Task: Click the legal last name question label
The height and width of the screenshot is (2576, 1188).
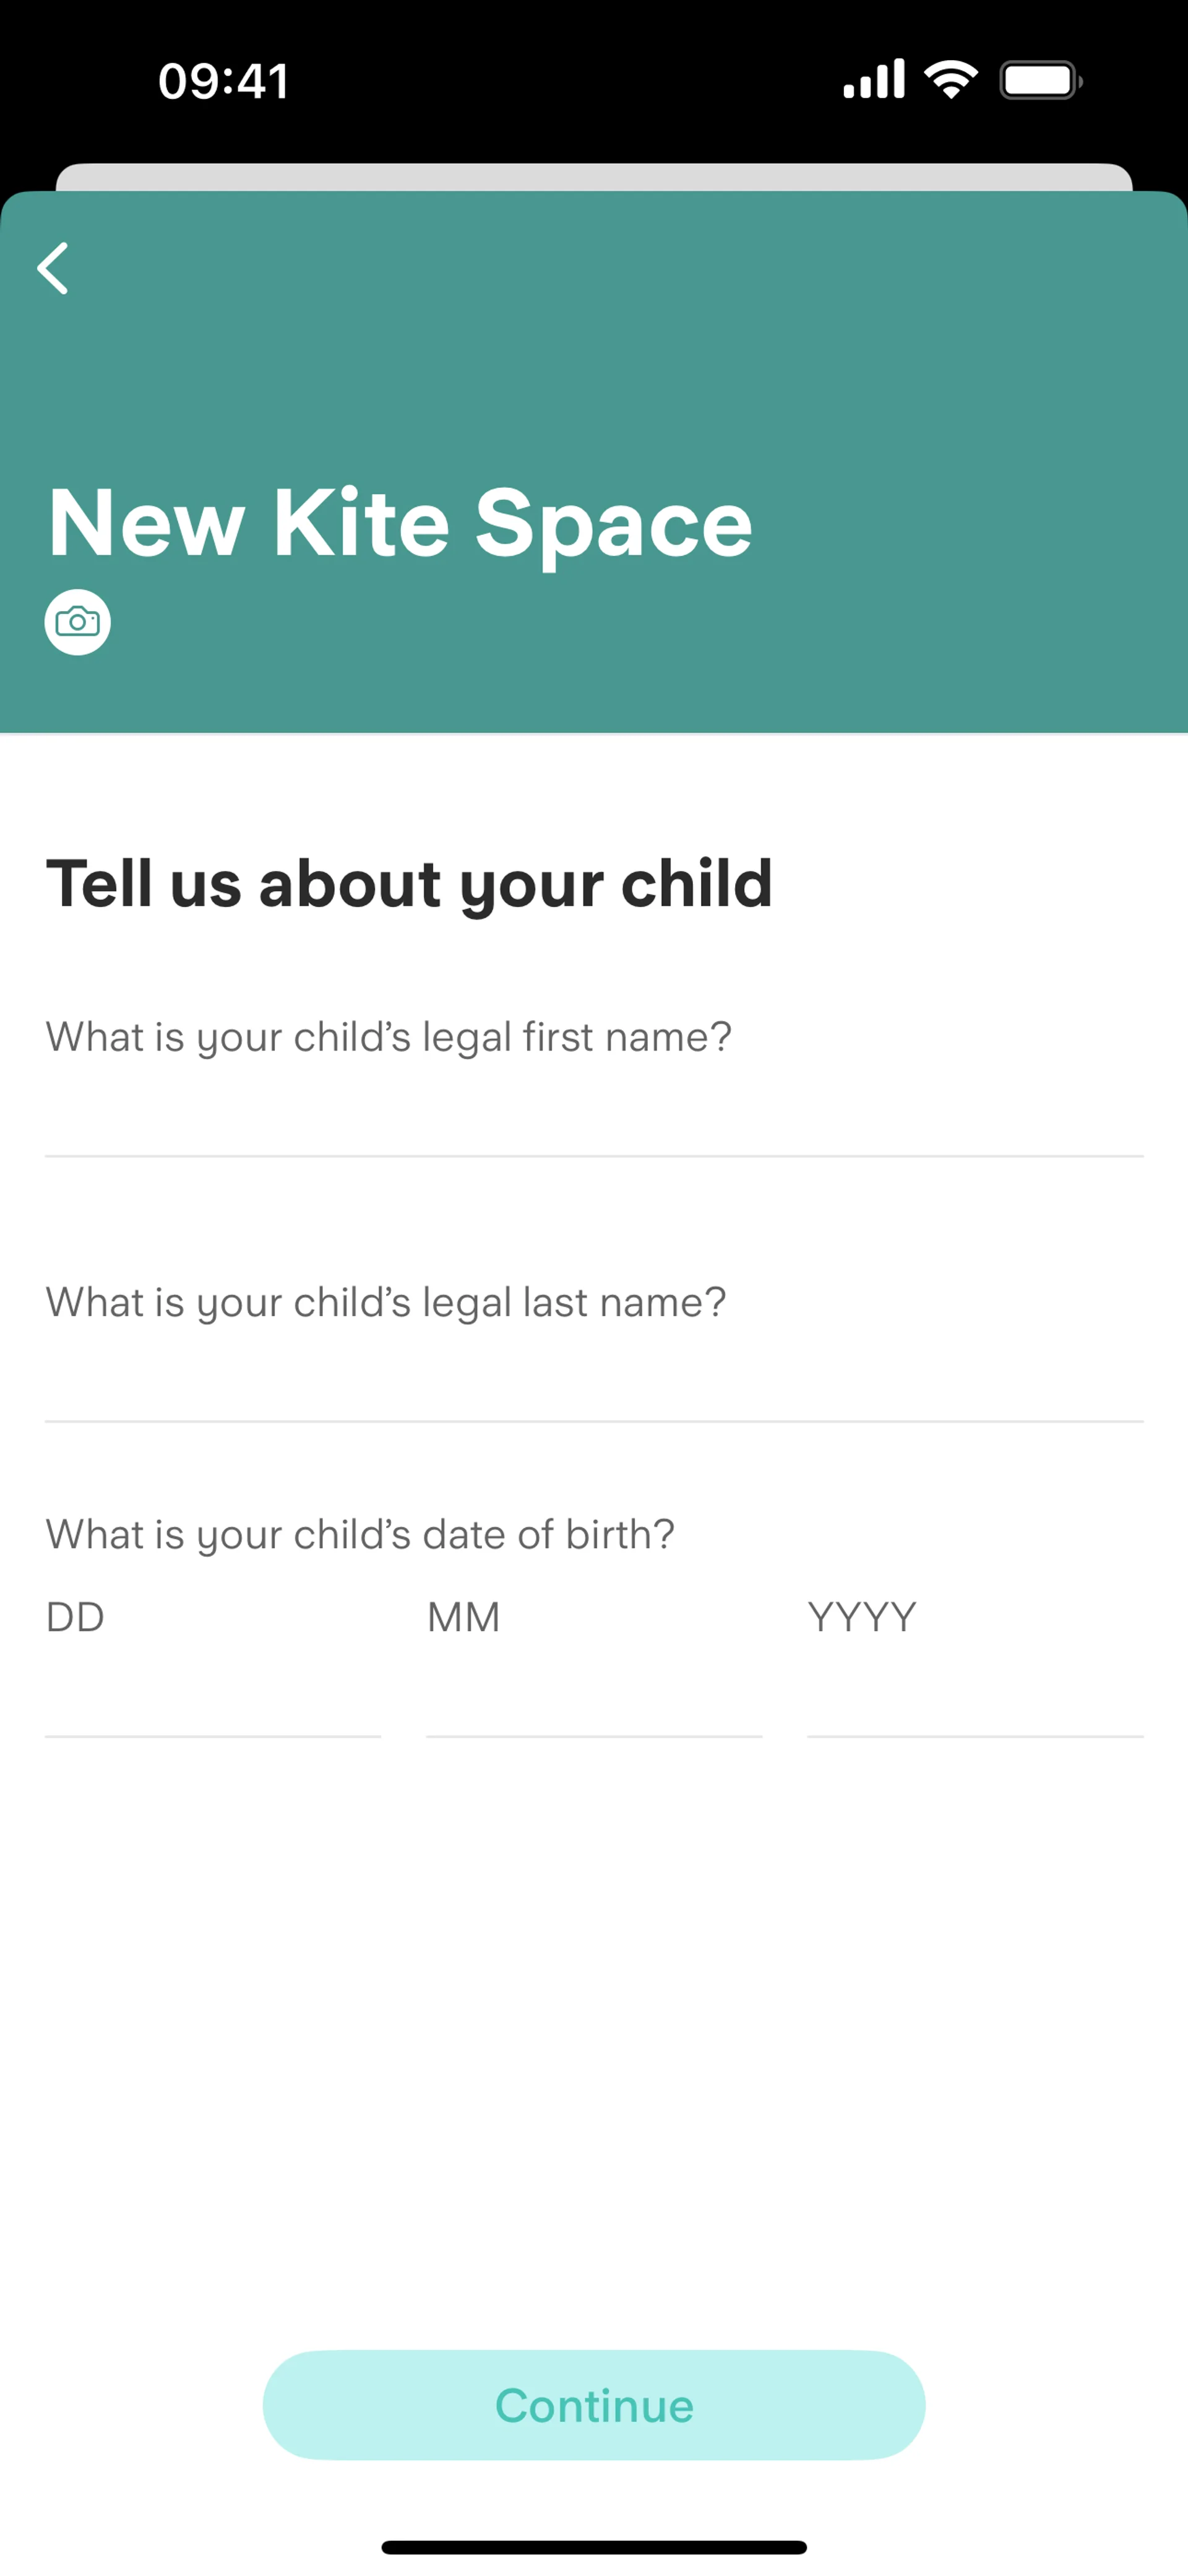Action: tap(385, 1302)
